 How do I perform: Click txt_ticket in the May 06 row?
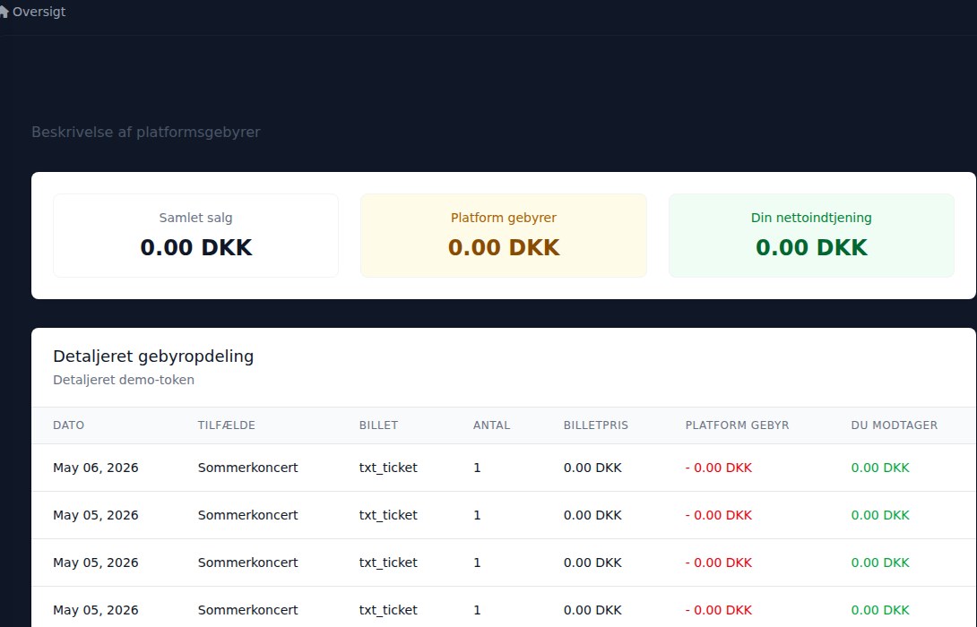(388, 468)
